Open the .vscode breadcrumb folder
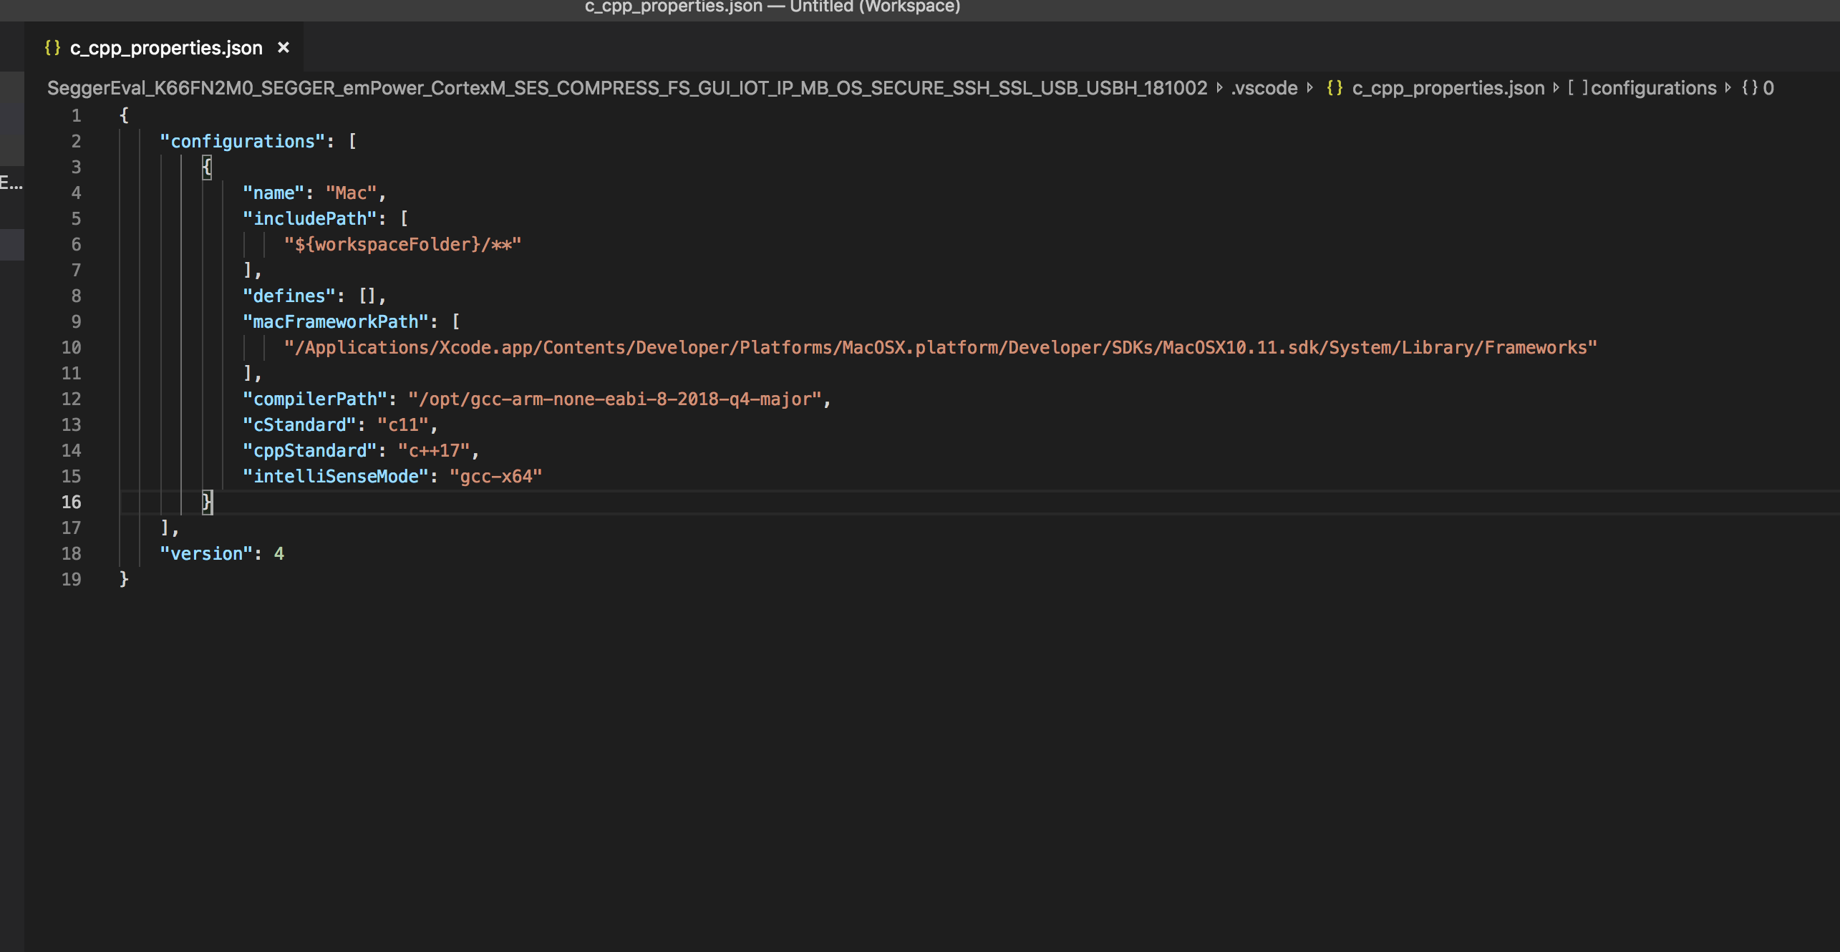The image size is (1840, 952). (x=1264, y=88)
